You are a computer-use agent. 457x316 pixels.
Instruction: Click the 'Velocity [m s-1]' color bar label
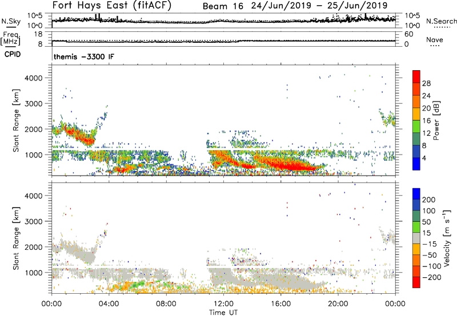[x=447, y=238]
